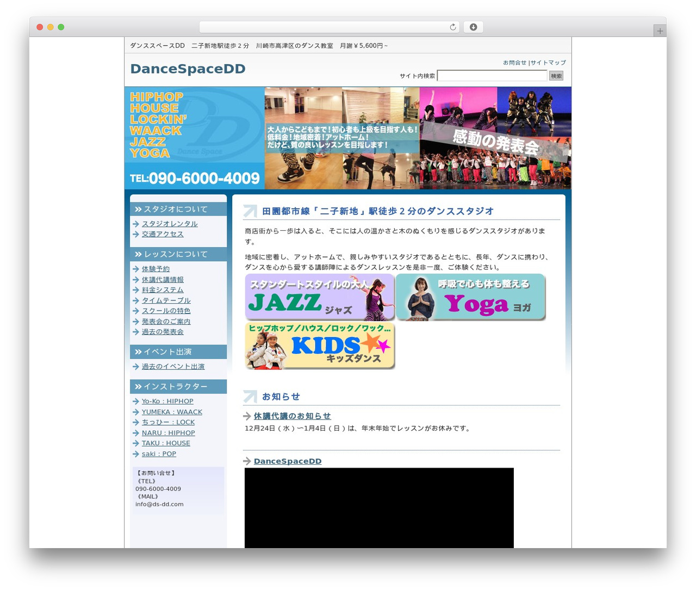Open スクールの特色 sidebar link
Screen dimensions: 696x590
point(166,311)
